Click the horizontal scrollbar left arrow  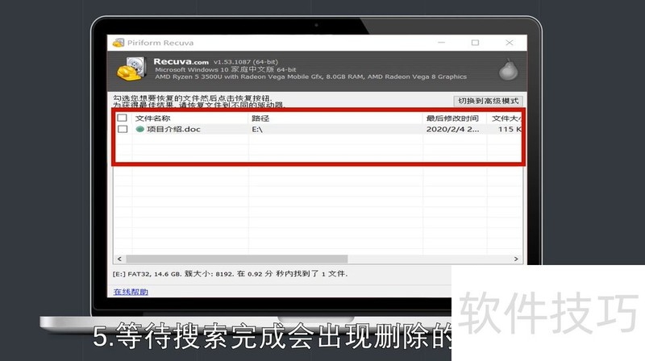(119, 259)
